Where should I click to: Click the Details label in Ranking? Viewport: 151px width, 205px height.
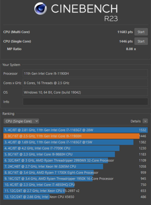(x=136, y=121)
